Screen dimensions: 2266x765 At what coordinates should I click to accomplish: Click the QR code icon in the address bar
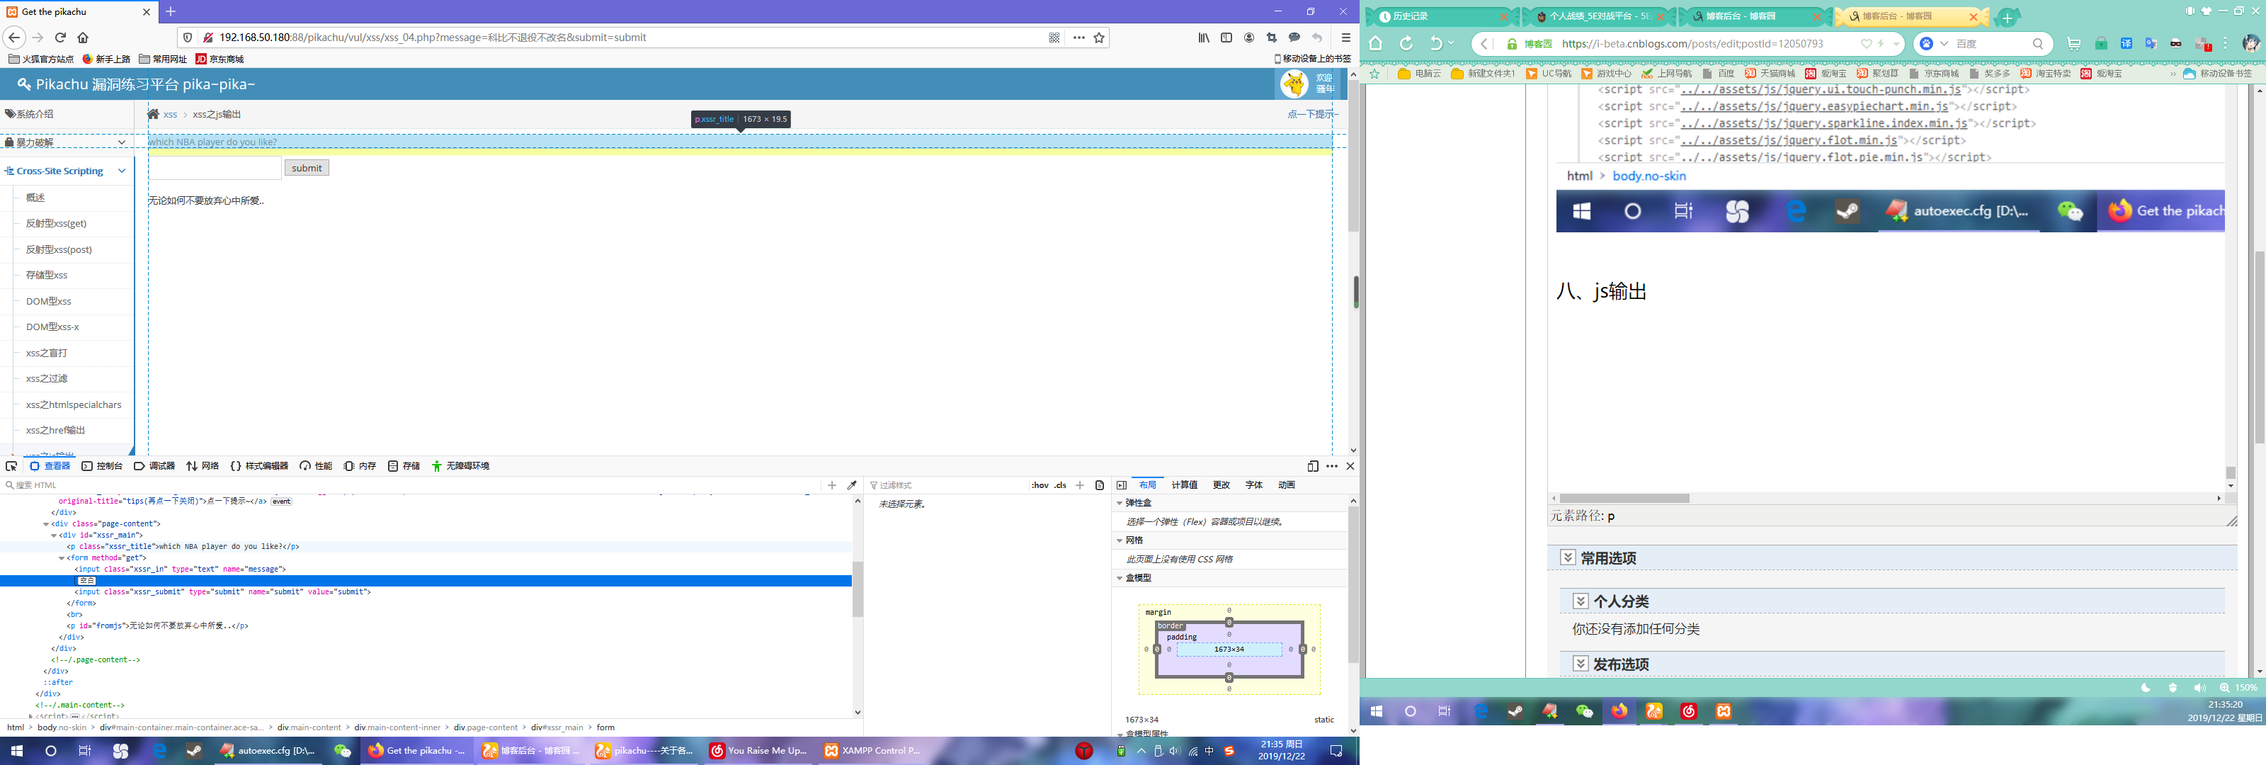(x=1054, y=38)
